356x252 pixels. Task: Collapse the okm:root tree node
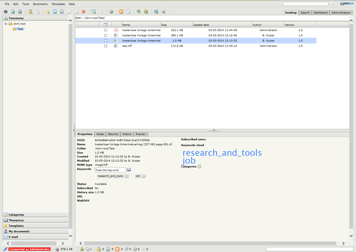[x=6, y=24]
